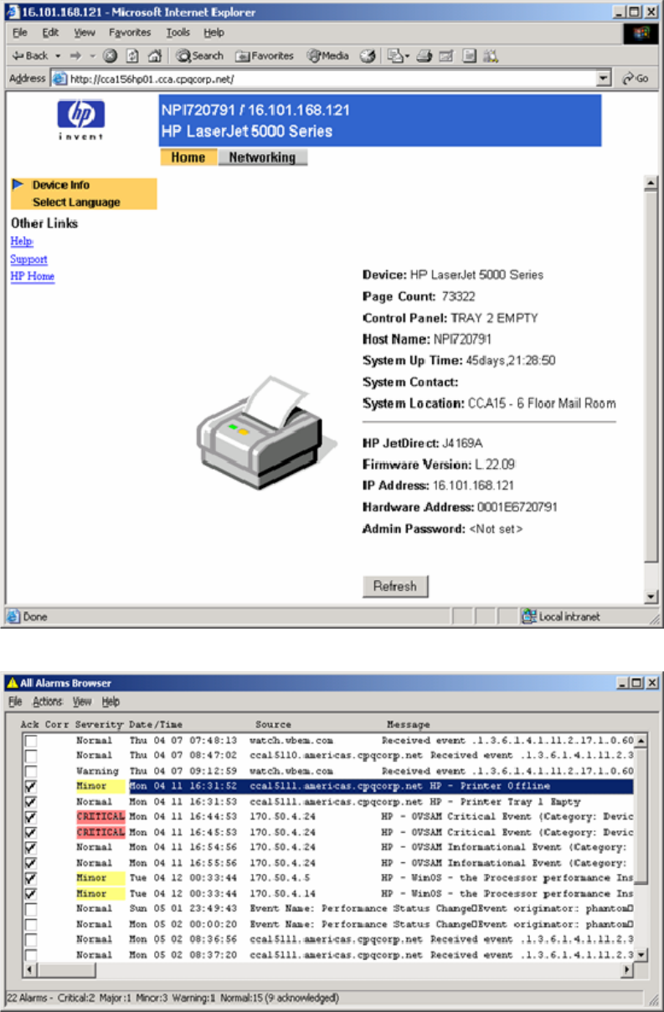Open the Media bar in Internet Explorer
The width and height of the screenshot is (664, 1012).
click(327, 56)
